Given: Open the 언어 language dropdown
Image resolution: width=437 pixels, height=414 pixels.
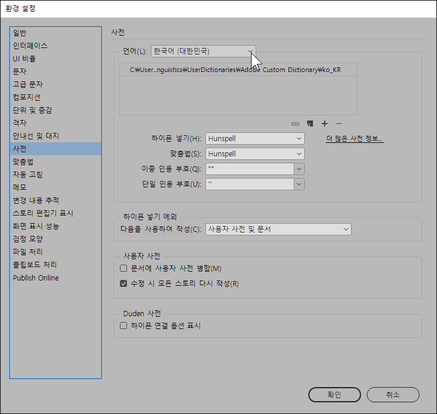Looking at the screenshot, I should pyautogui.click(x=204, y=52).
